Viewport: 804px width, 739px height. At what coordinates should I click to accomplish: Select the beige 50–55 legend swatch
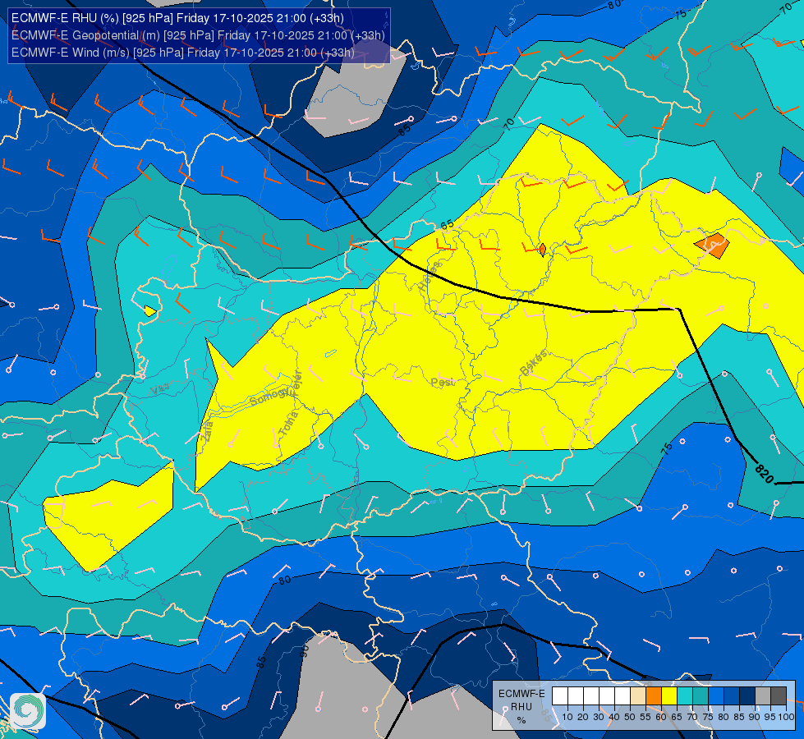[x=638, y=695]
